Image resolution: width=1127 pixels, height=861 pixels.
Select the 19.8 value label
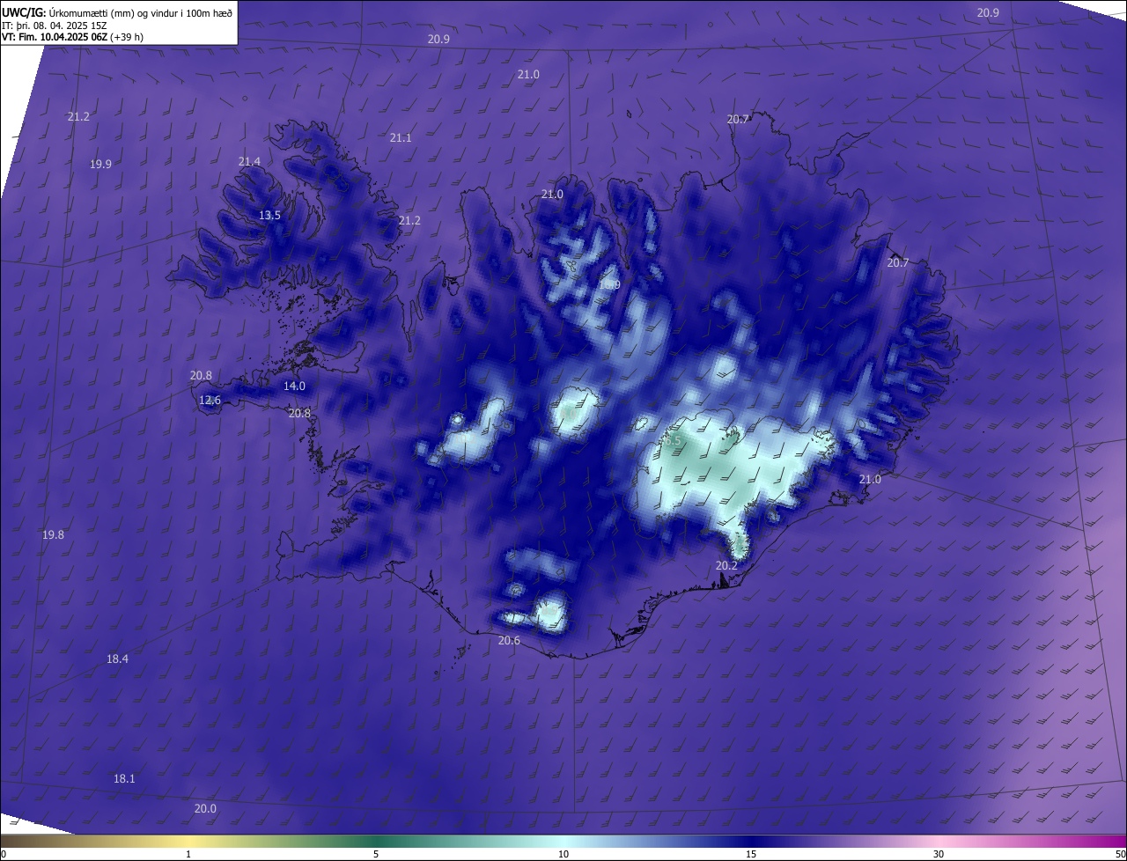pyautogui.click(x=53, y=535)
